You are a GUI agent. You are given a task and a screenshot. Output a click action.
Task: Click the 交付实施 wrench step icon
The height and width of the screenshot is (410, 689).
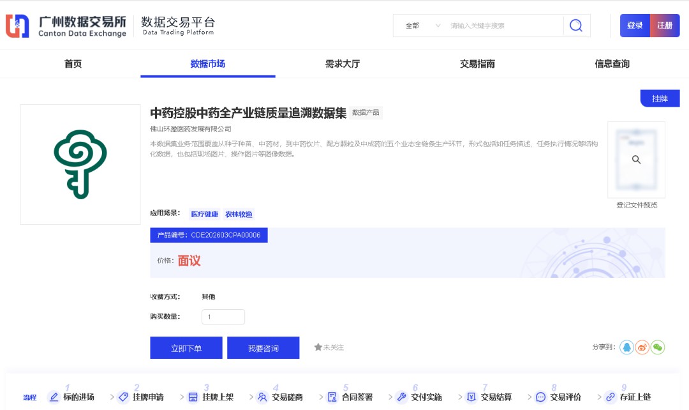point(401,397)
